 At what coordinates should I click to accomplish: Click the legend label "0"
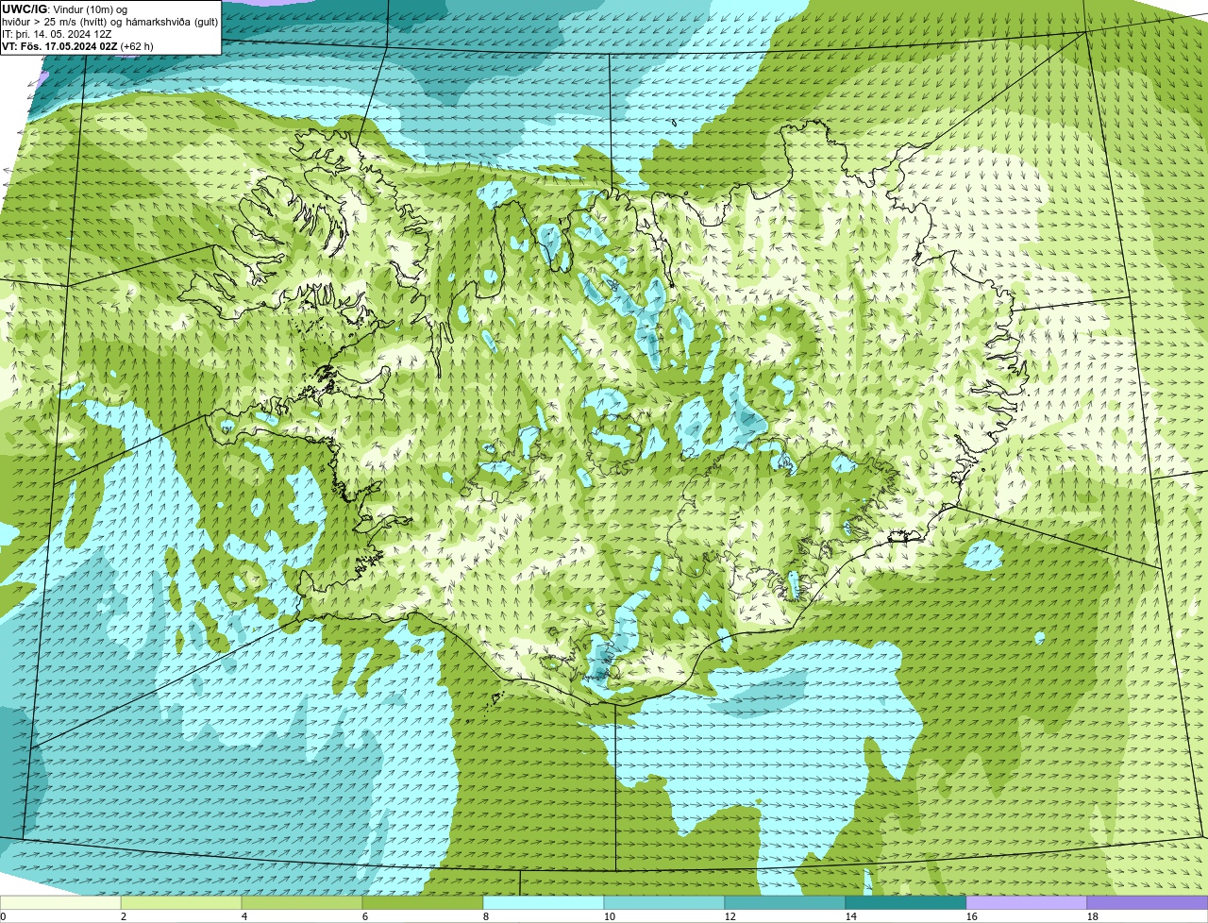tap(3, 916)
